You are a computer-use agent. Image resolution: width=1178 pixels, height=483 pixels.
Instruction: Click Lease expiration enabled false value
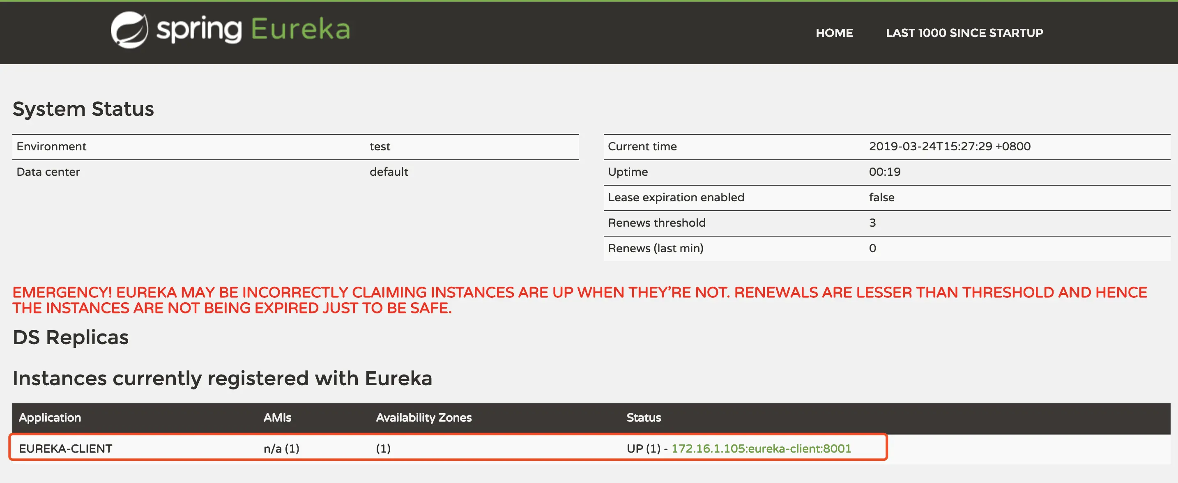[x=881, y=197]
